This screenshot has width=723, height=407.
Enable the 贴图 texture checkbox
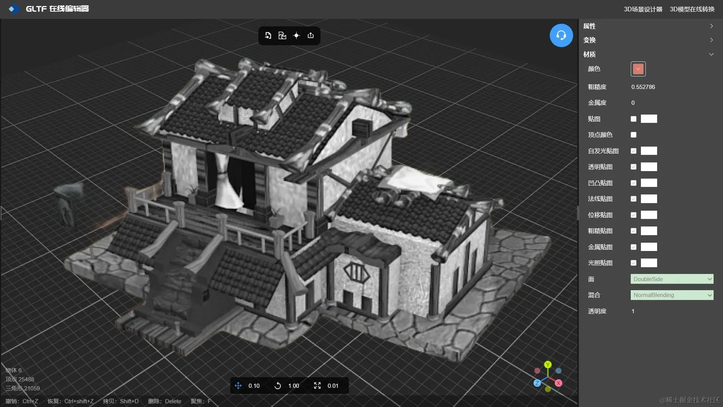pos(633,119)
